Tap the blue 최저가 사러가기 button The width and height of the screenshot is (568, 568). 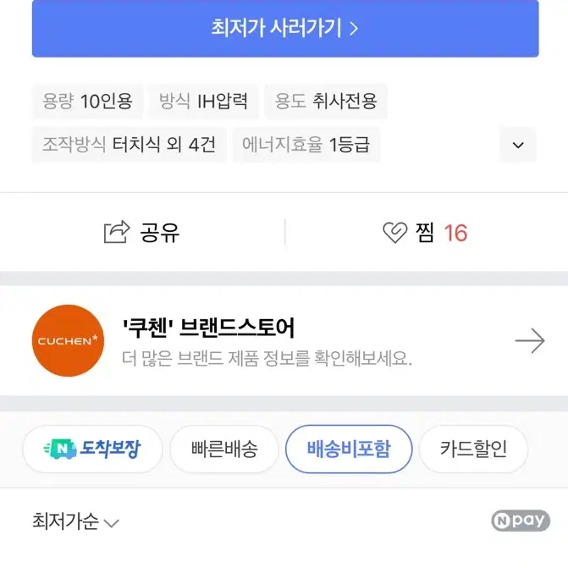pyautogui.click(x=285, y=29)
